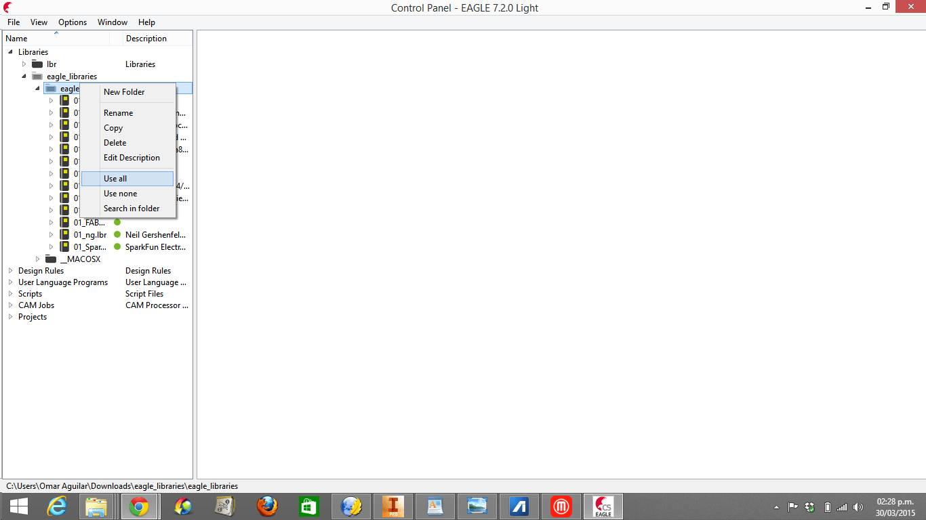Click the __MACOSX folder icon
Image resolution: width=926 pixels, height=520 pixels.
(x=51, y=259)
